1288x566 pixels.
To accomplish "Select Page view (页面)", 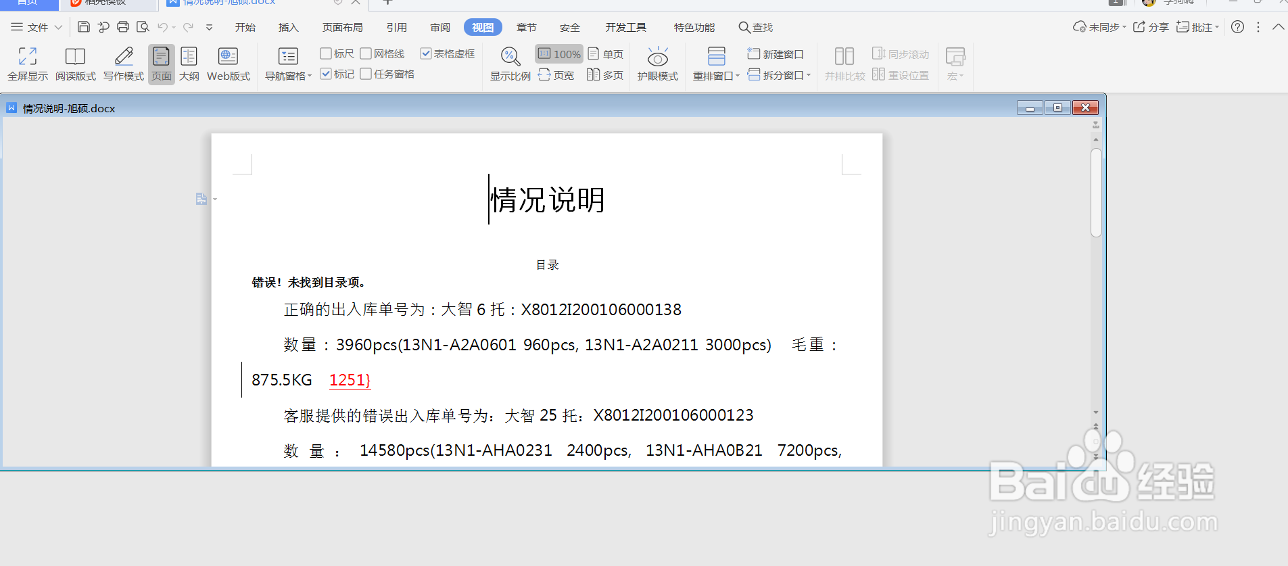I will point(162,64).
